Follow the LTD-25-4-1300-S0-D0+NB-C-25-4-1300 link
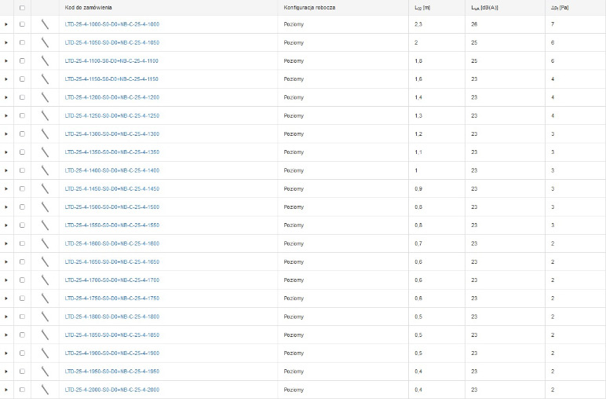The width and height of the screenshot is (606, 399). coord(112,134)
